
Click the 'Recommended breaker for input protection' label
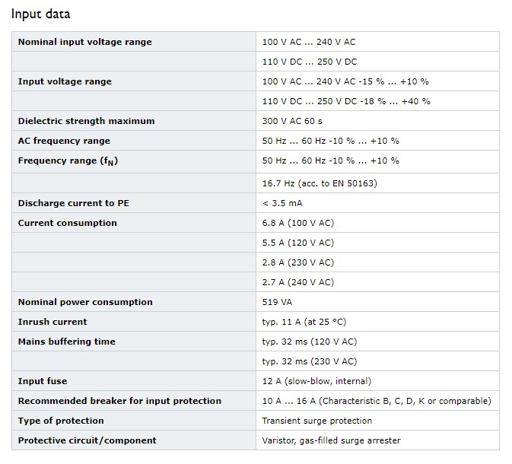pyautogui.click(x=119, y=401)
